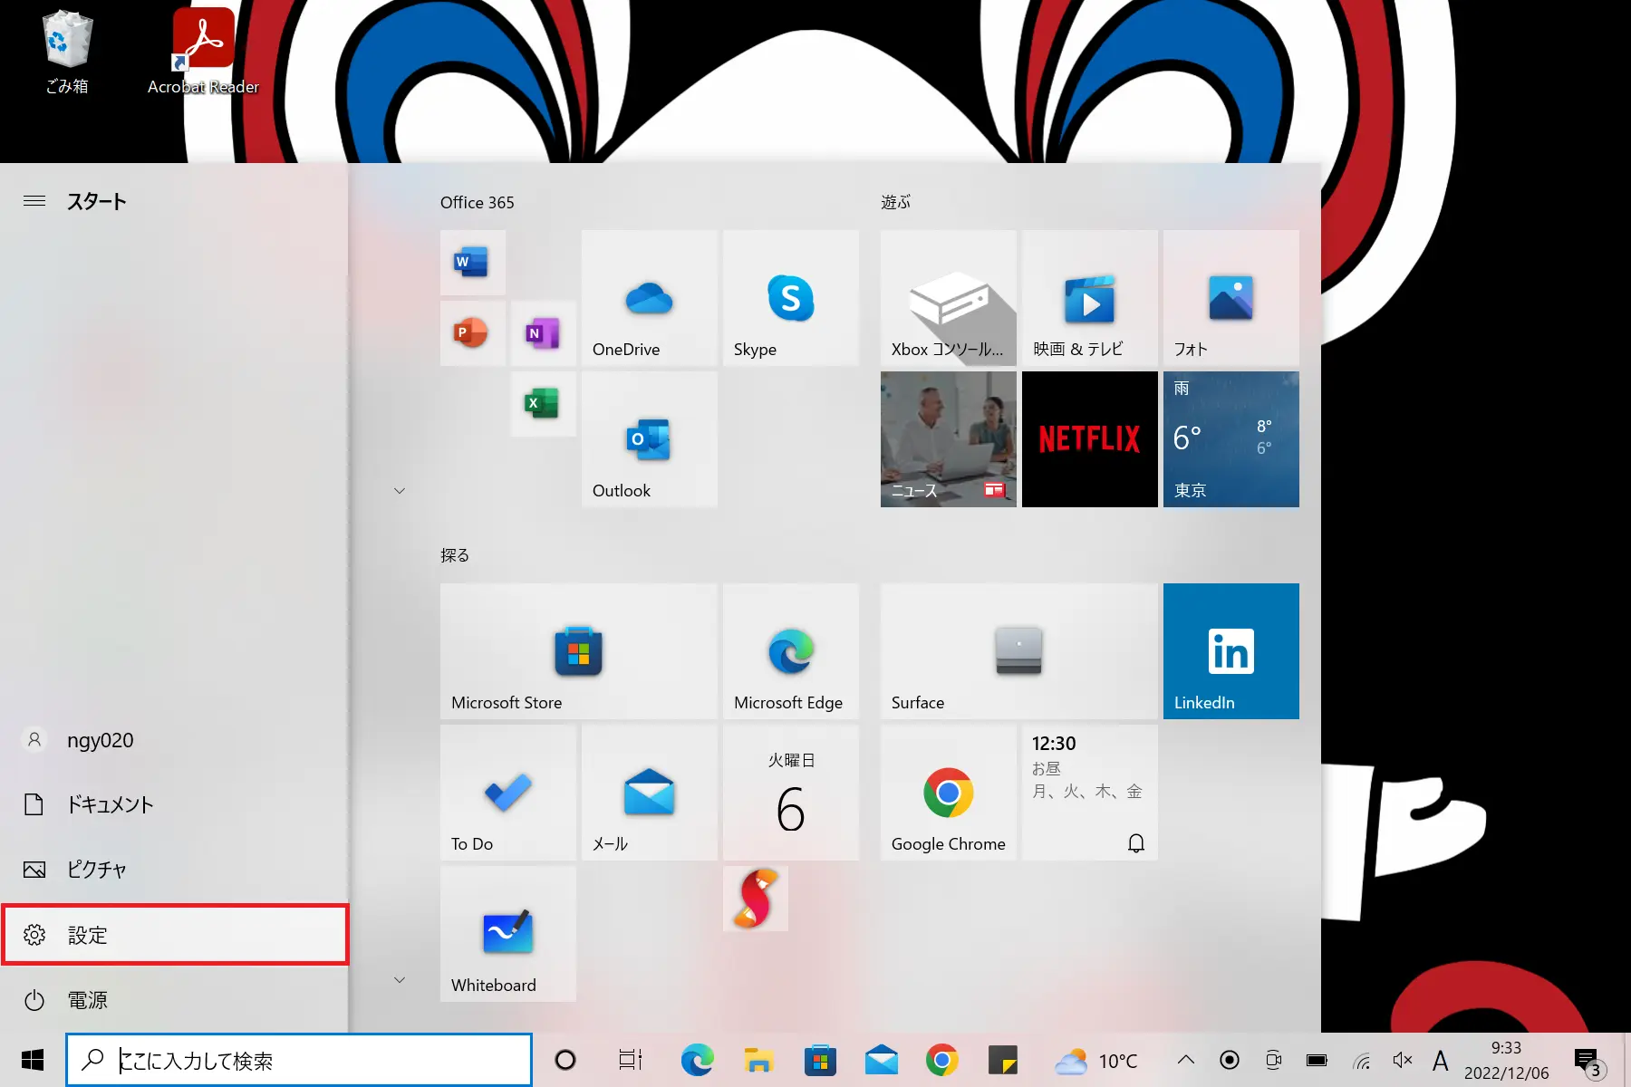Open the ngy020 user account menu
1631x1087 pixels.
(174, 740)
